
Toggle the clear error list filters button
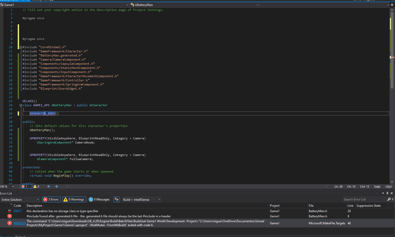tap(117, 199)
